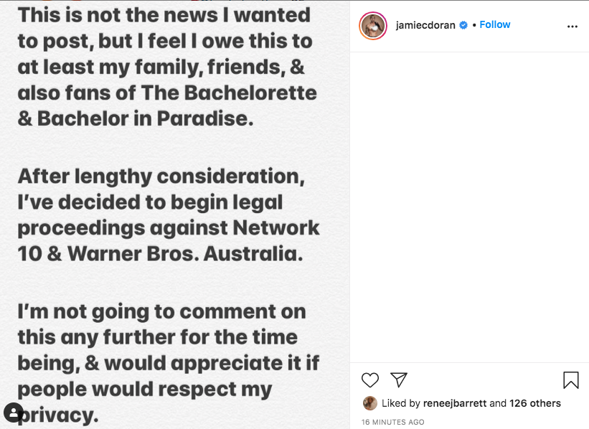Follow the jamiecdoran account

click(495, 25)
